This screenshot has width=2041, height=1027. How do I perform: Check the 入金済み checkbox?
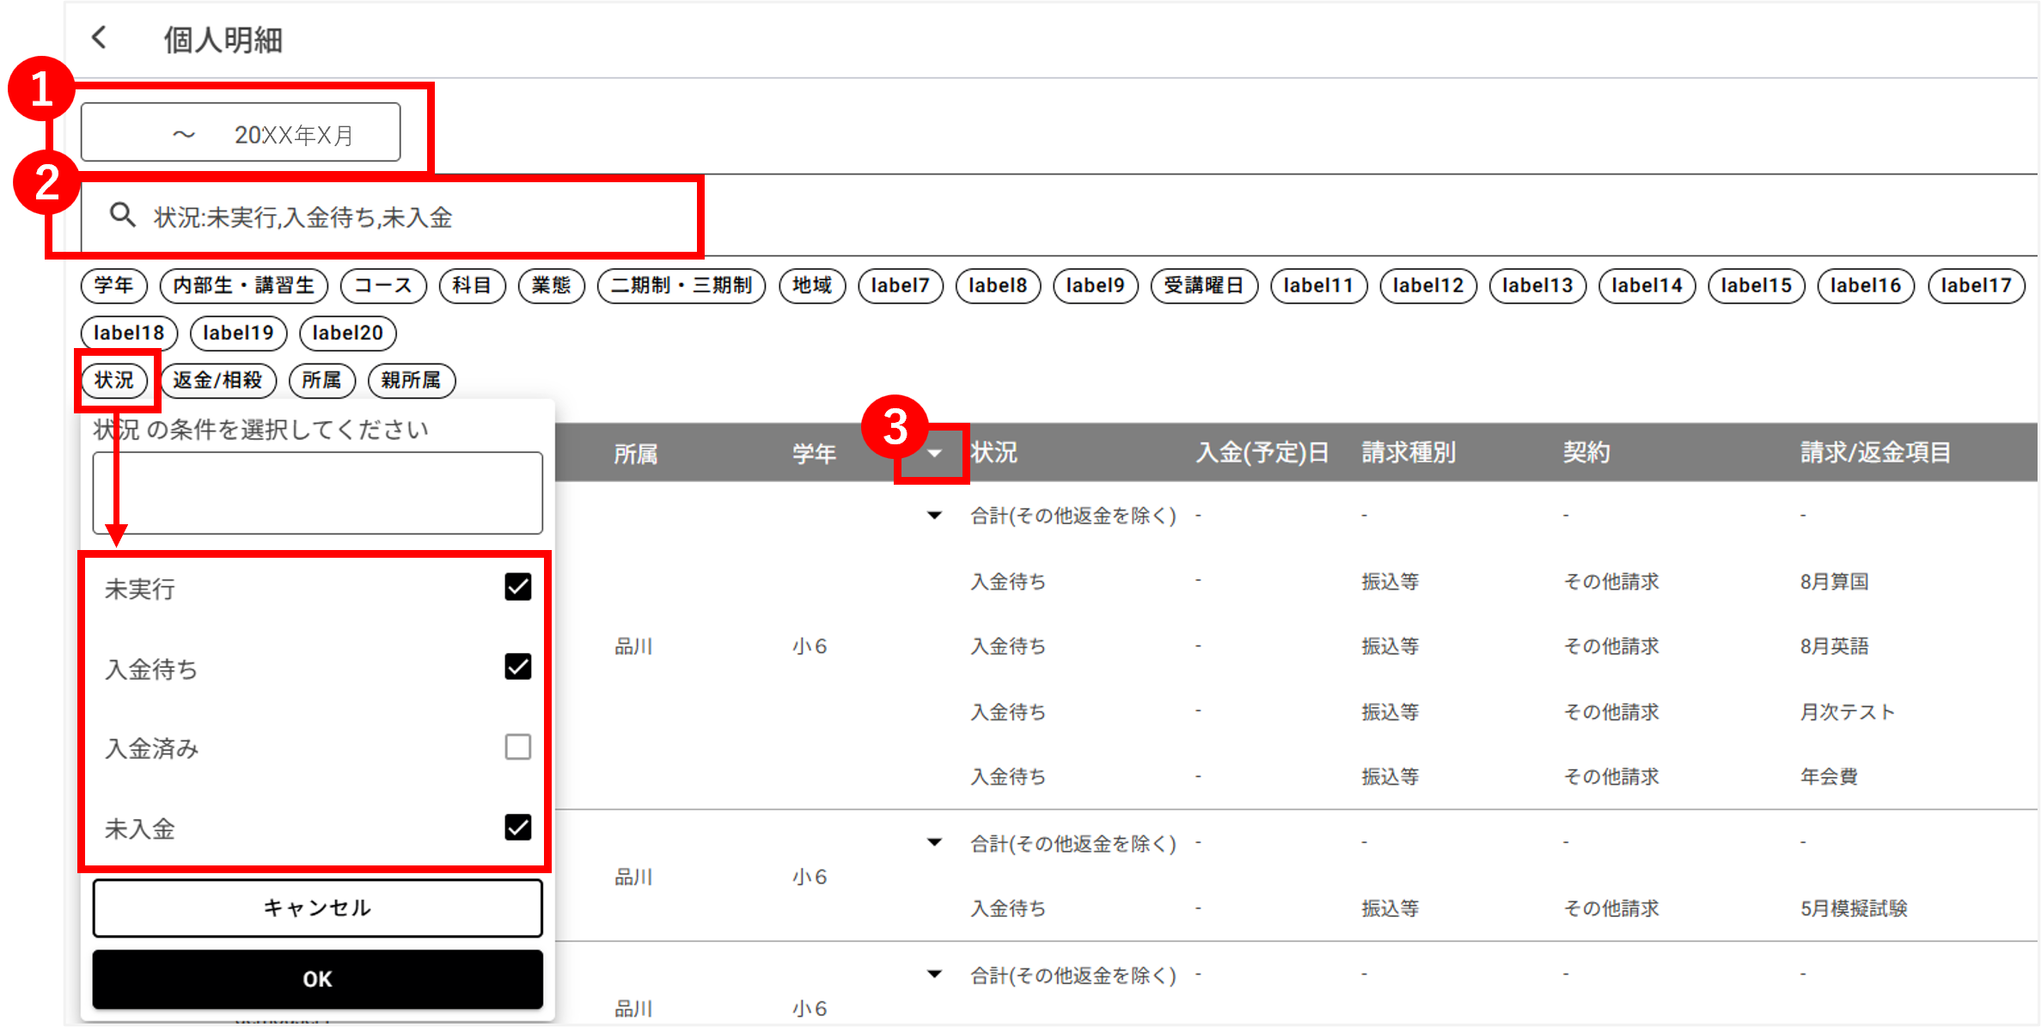pos(517,747)
